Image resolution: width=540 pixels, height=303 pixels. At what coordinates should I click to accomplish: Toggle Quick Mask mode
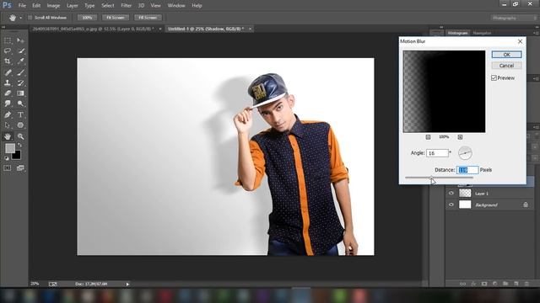point(8,168)
